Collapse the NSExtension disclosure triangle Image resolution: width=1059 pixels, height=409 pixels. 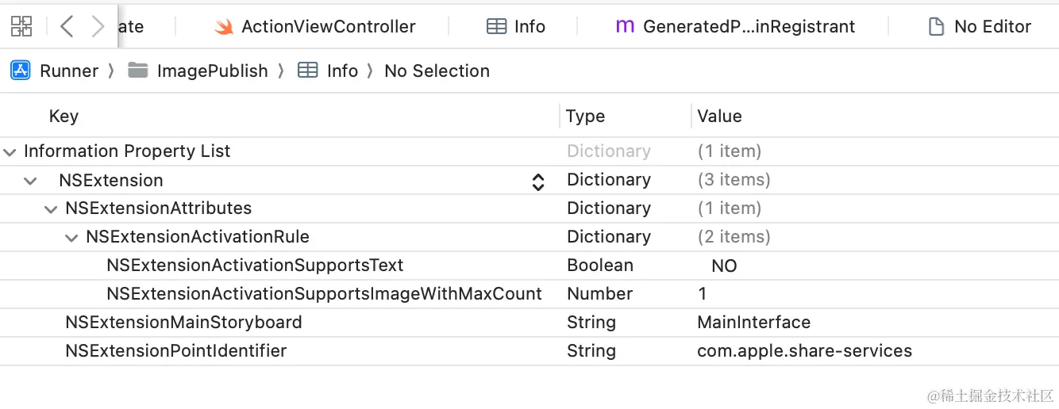[x=30, y=181]
